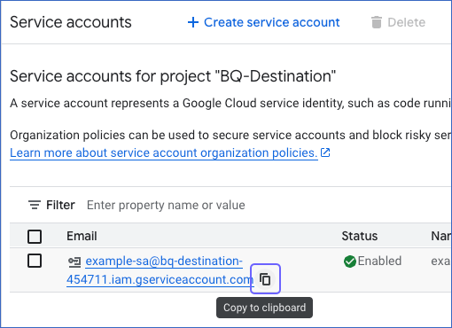Viewport: 452px width, 328px height.
Task: Click the greyed-out Delete button
Action: pyautogui.click(x=398, y=22)
